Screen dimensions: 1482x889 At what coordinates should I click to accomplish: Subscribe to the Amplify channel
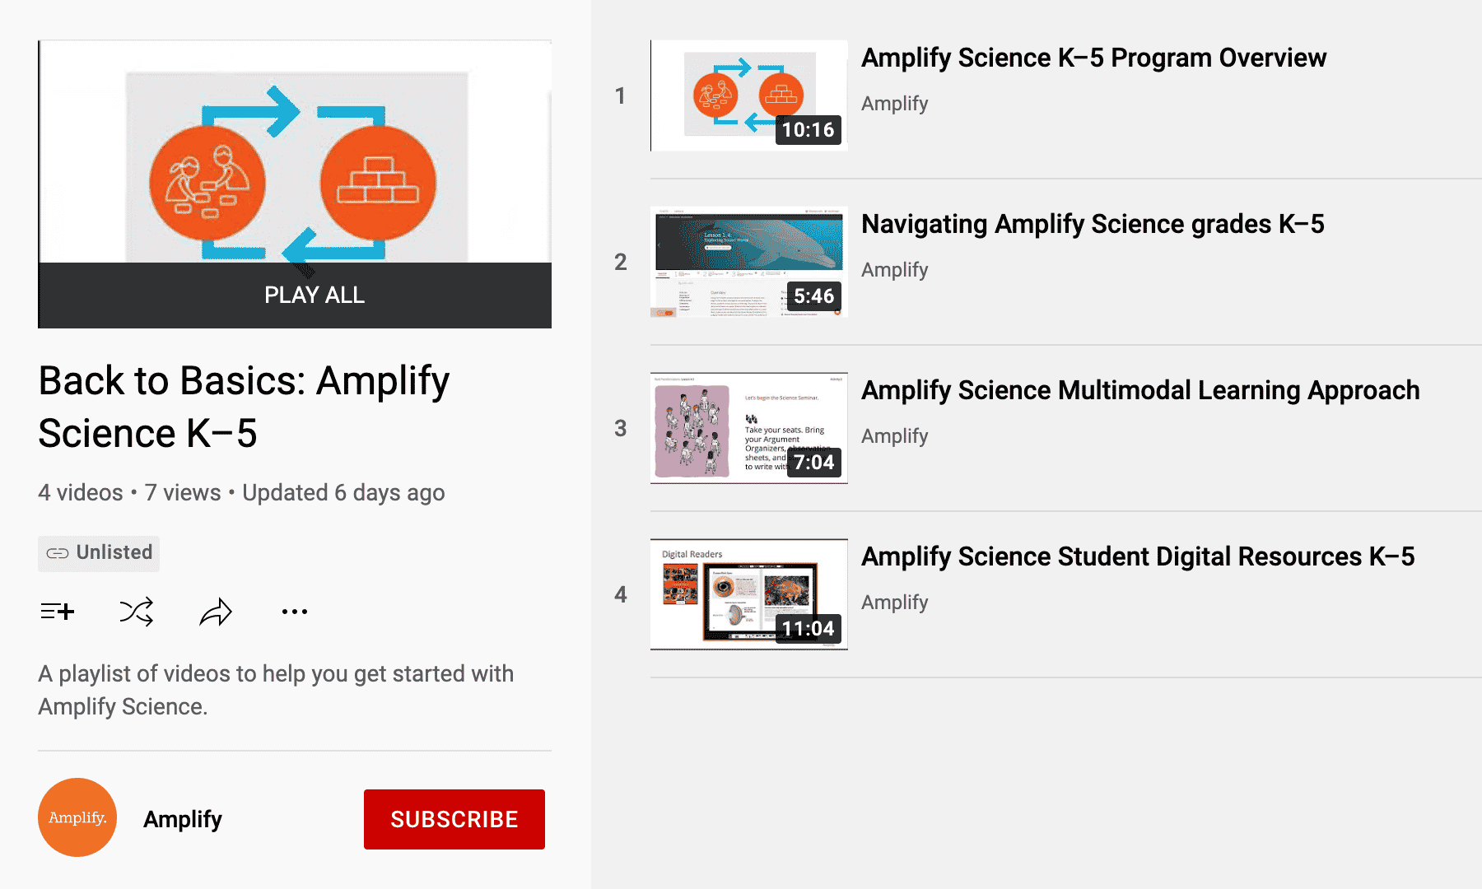454,818
